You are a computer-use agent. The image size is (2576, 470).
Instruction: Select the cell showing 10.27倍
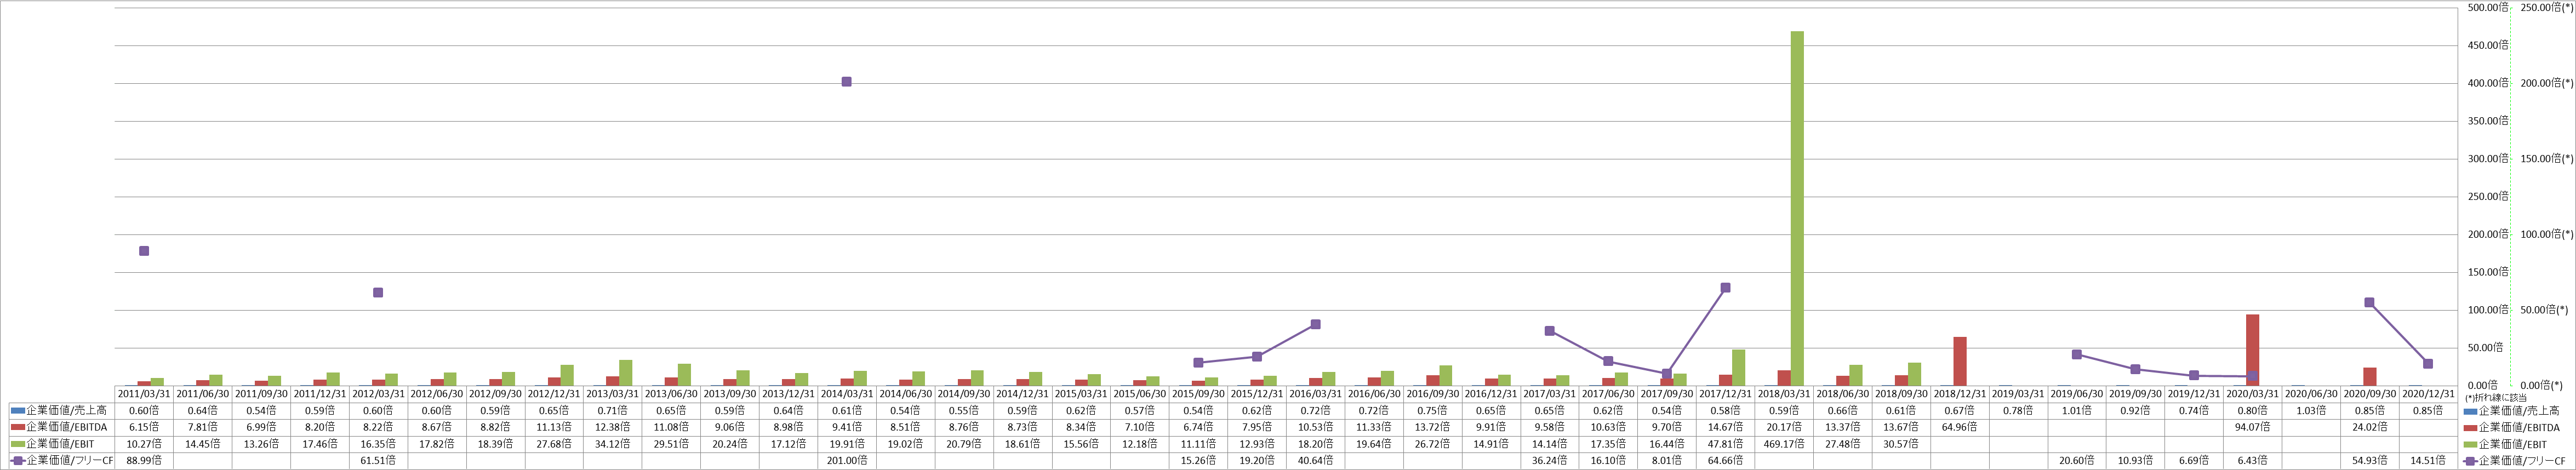point(144,444)
